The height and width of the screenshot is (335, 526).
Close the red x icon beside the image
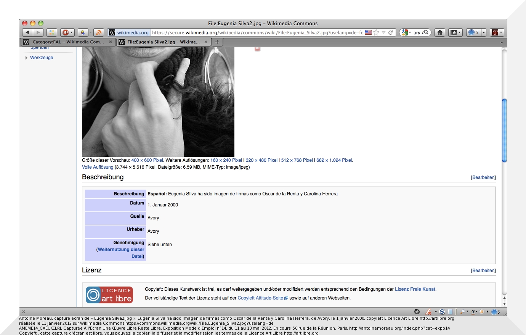point(257,48)
